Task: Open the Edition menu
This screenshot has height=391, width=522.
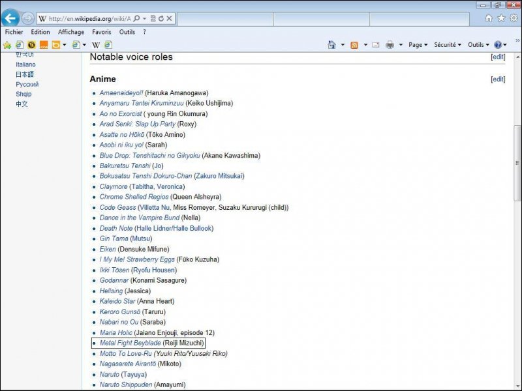Action: tap(40, 32)
